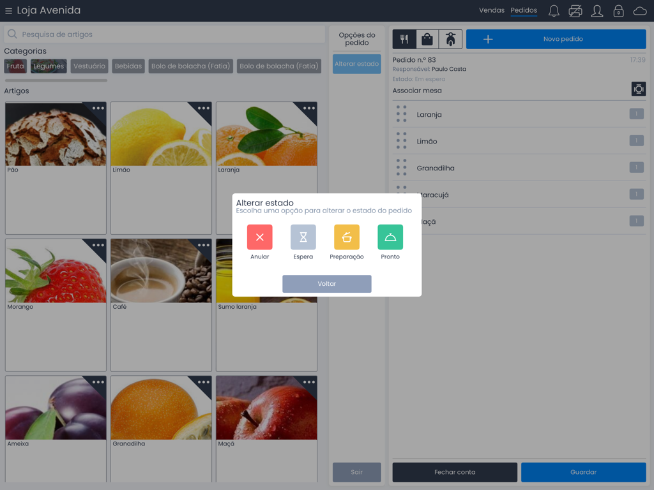Open the user profile icon
Image resolution: width=654 pixels, height=490 pixels.
coord(597,10)
